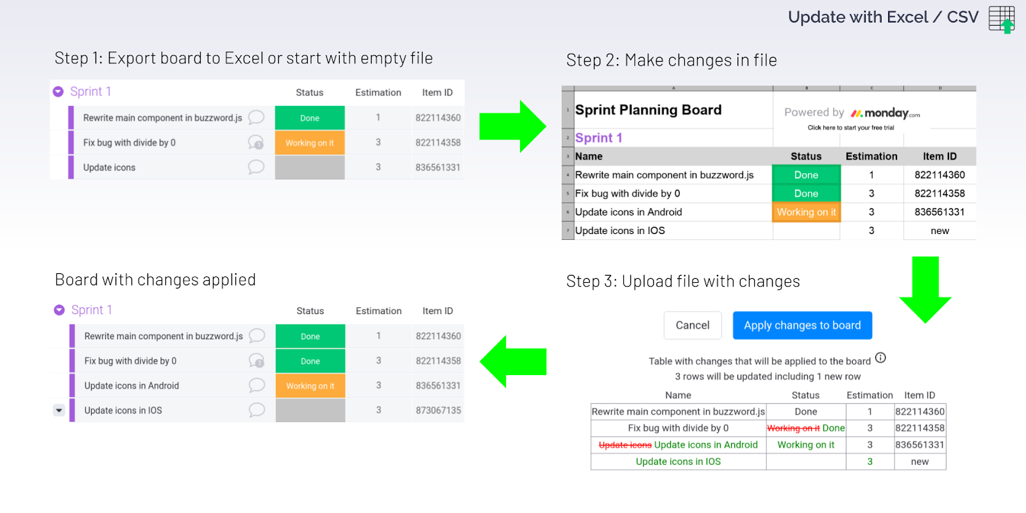Open comments on 'Rewrite main component in buzzword.js'

coord(255,118)
